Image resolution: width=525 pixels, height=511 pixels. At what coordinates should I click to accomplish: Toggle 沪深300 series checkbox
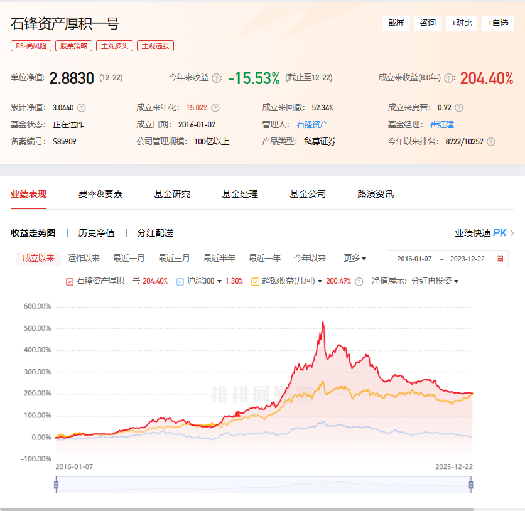180,282
